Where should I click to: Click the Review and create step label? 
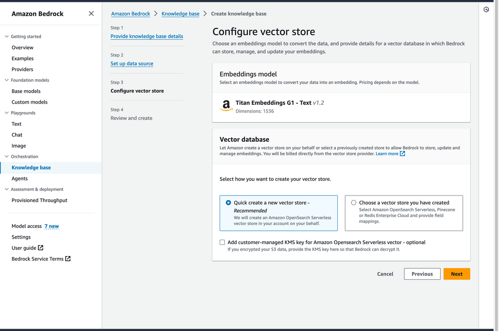click(131, 118)
